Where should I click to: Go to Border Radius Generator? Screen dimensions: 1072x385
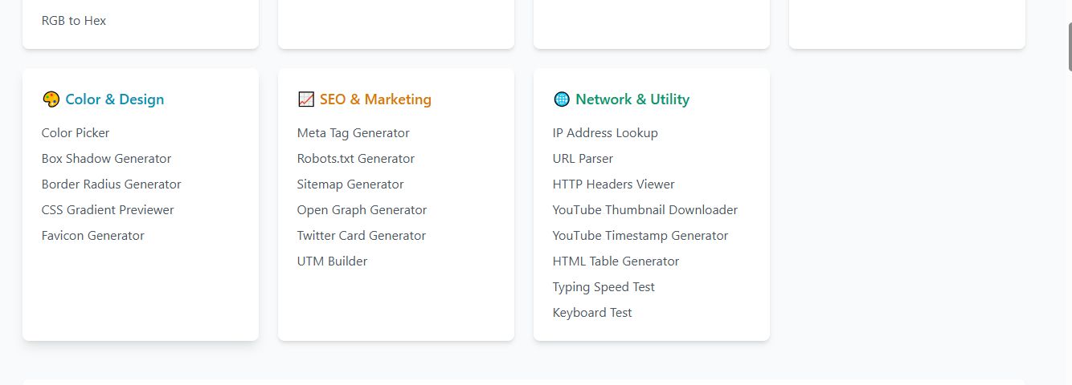click(x=111, y=184)
